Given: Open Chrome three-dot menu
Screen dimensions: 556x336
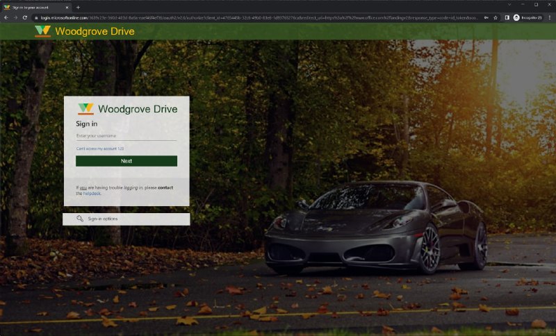Looking at the screenshot, I should point(549,17).
